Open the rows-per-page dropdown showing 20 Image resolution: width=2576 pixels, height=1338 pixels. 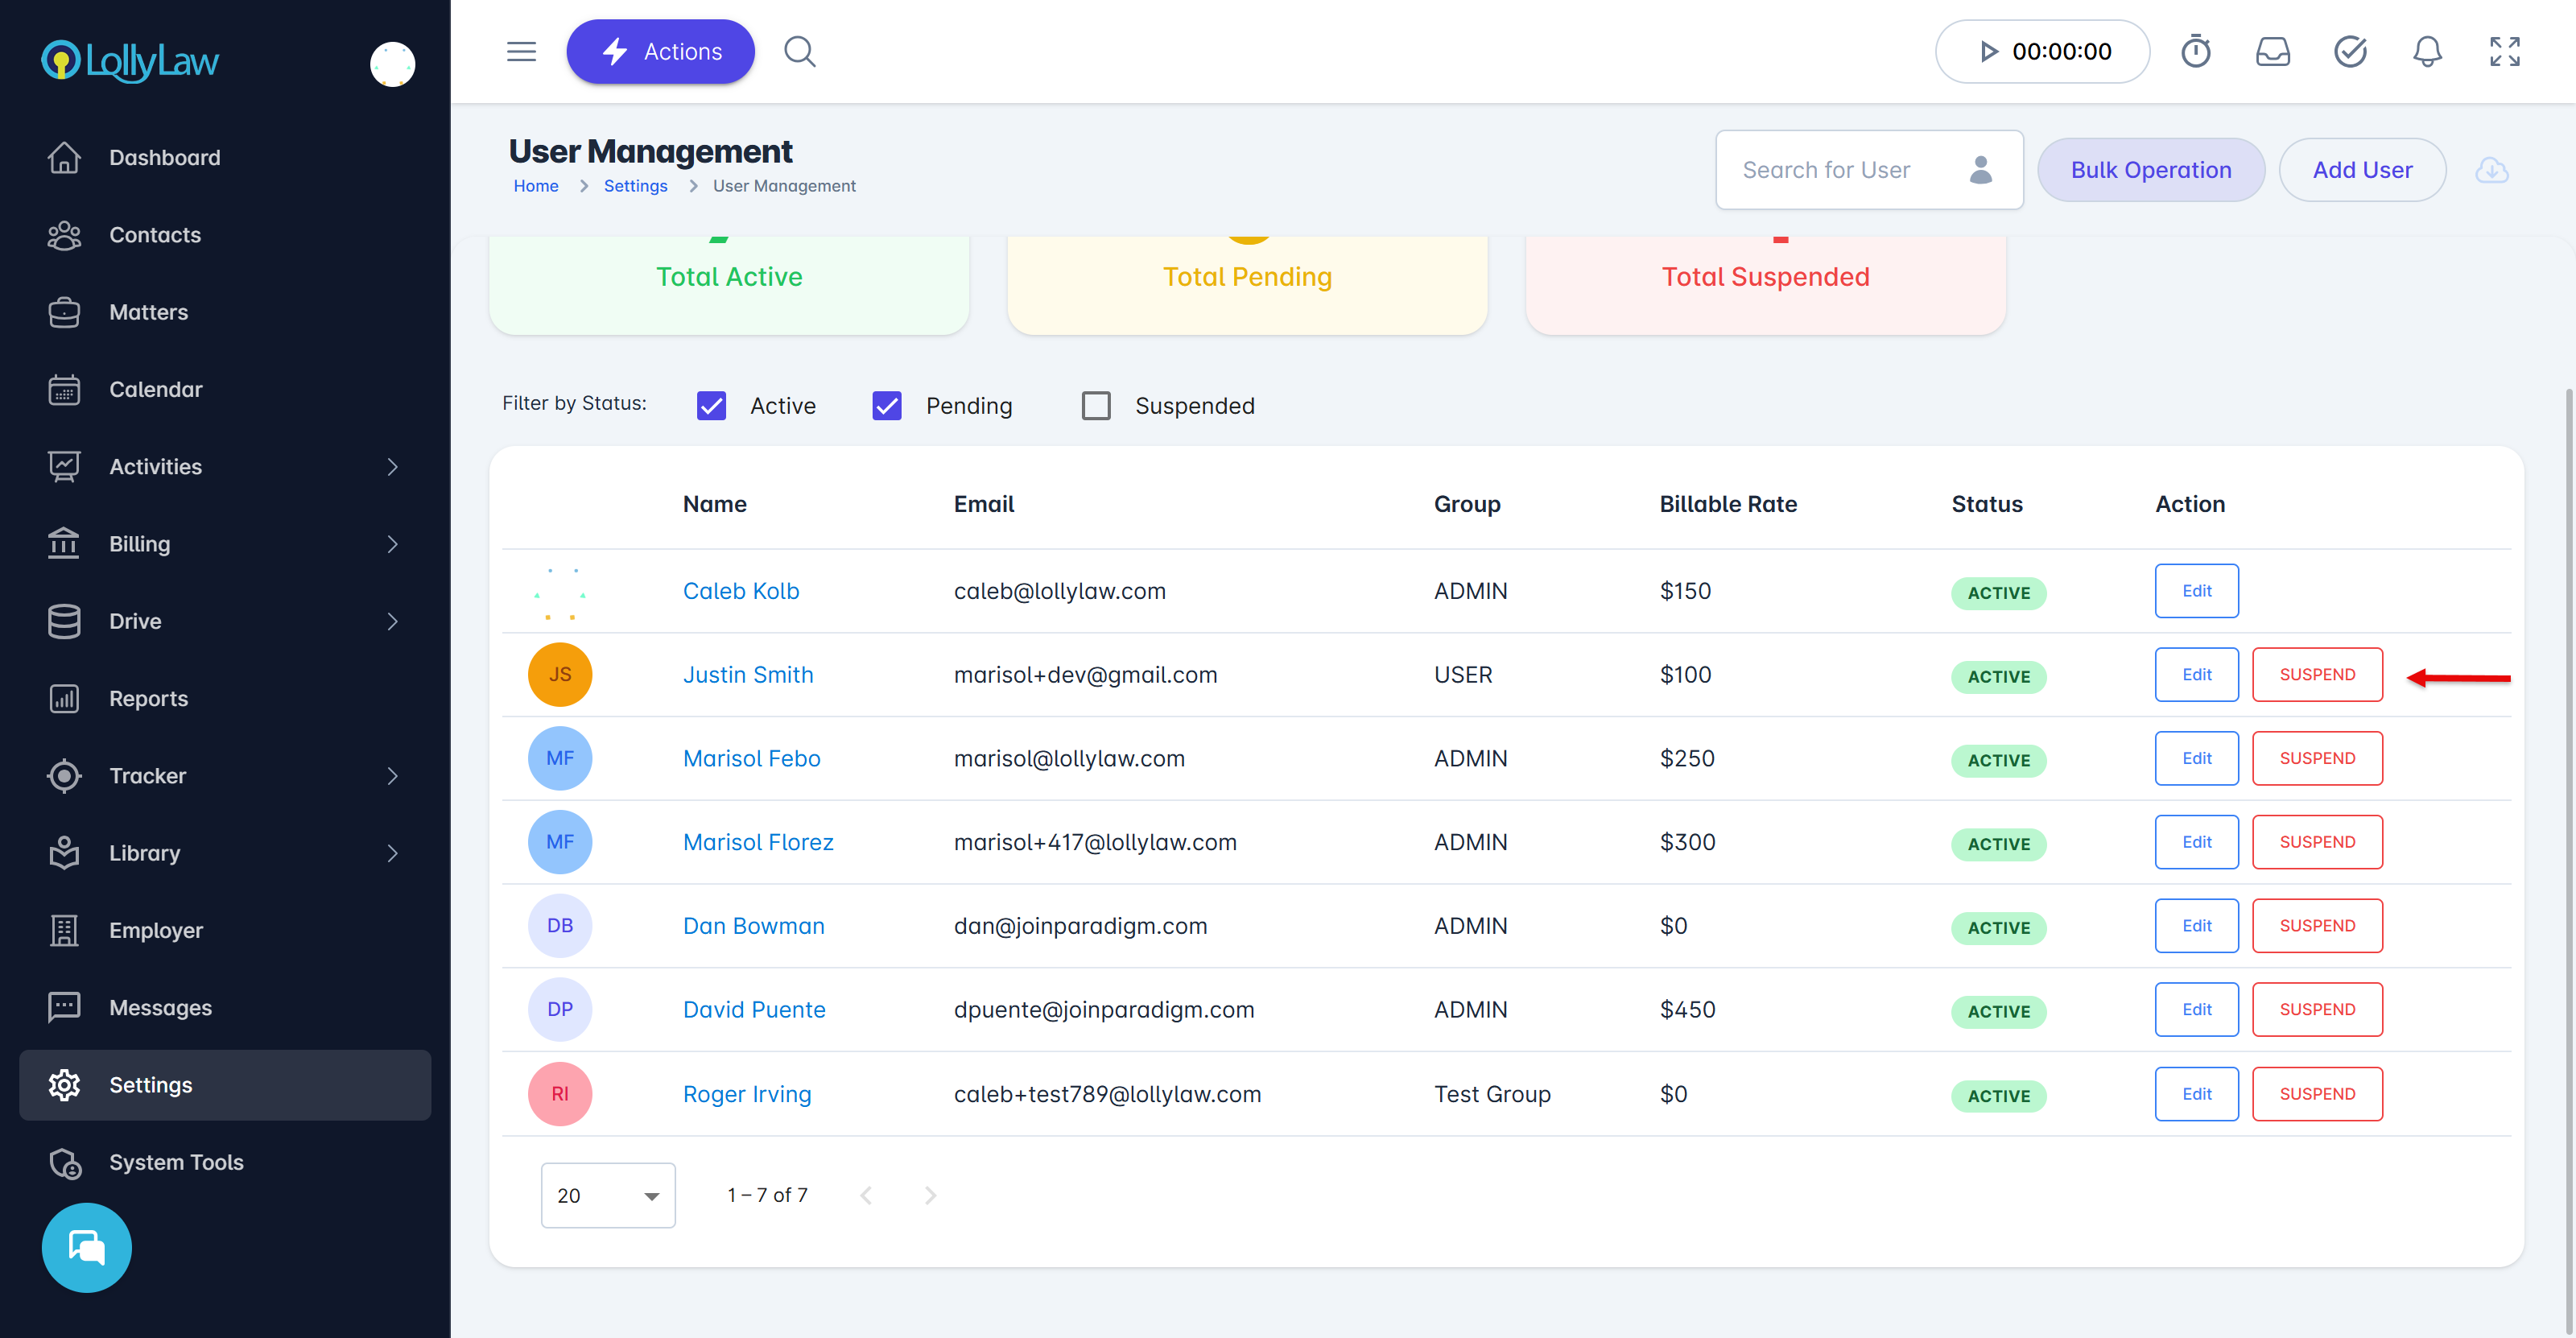pyautogui.click(x=607, y=1195)
